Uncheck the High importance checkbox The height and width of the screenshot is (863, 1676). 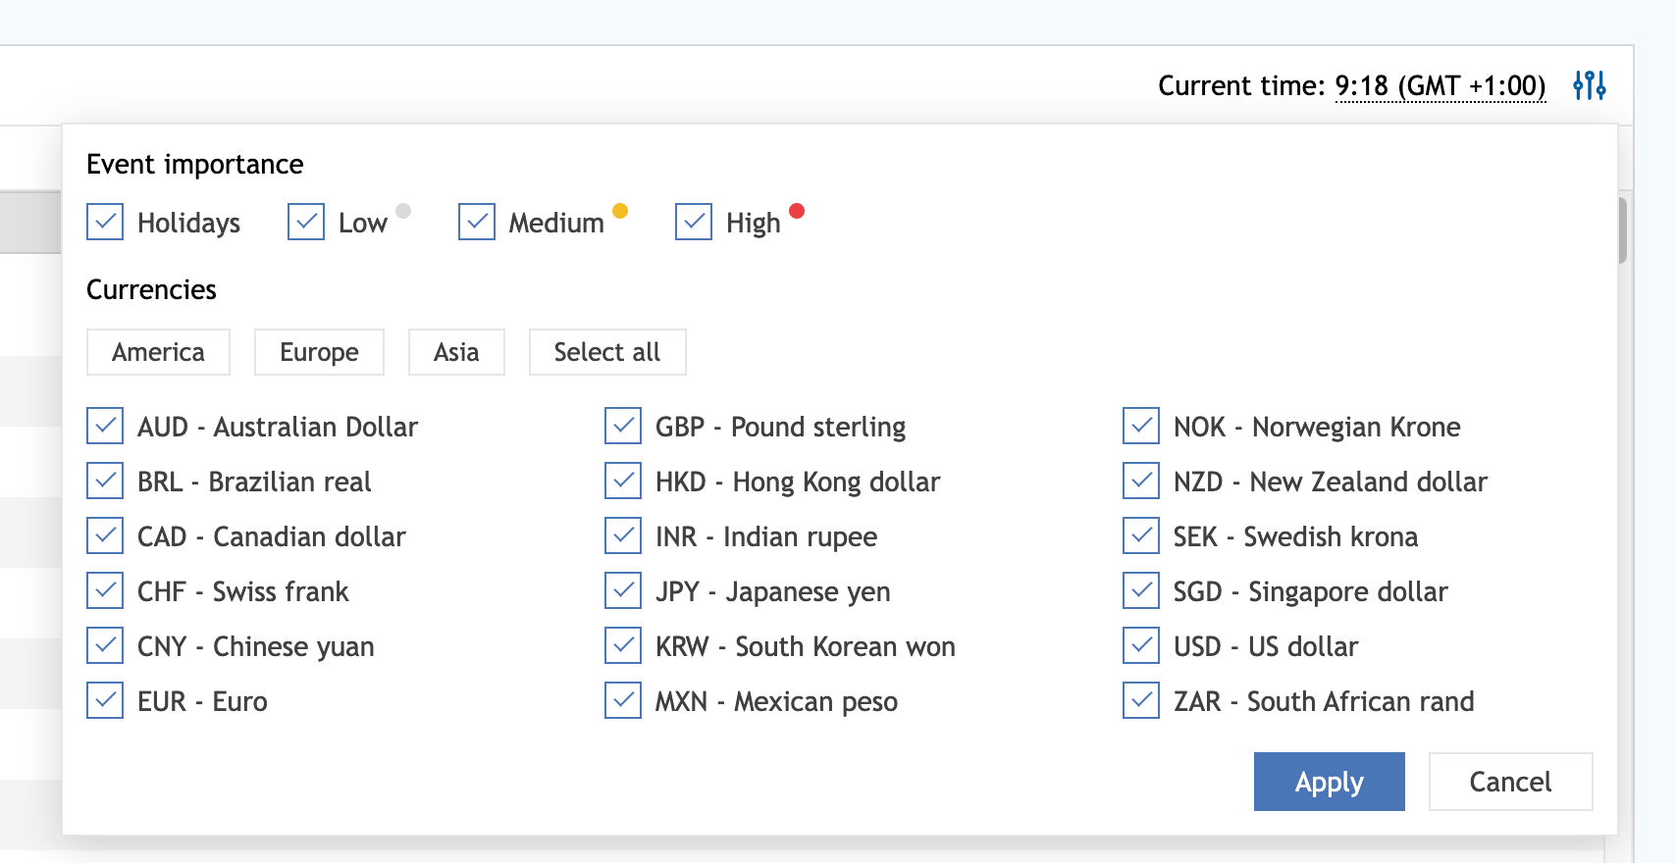(694, 222)
